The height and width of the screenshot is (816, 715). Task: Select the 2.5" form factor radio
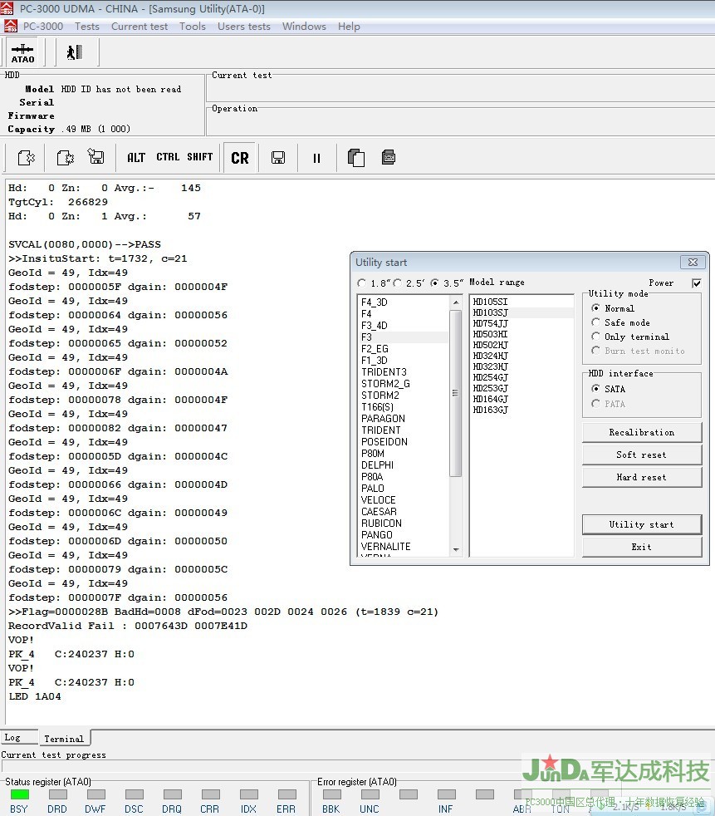point(398,283)
